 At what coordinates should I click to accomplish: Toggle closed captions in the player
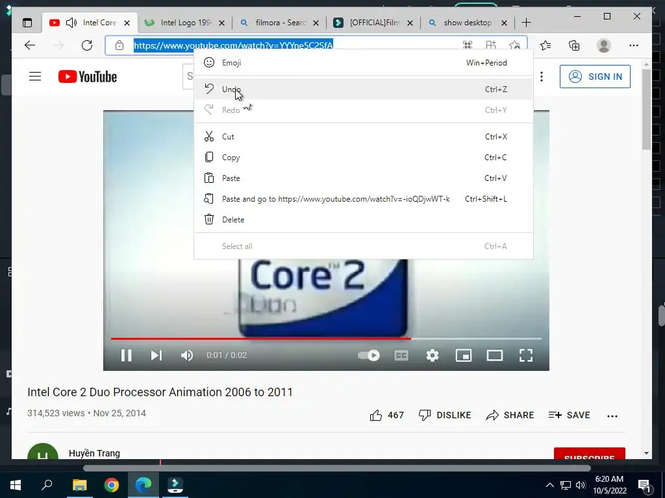[x=401, y=355]
